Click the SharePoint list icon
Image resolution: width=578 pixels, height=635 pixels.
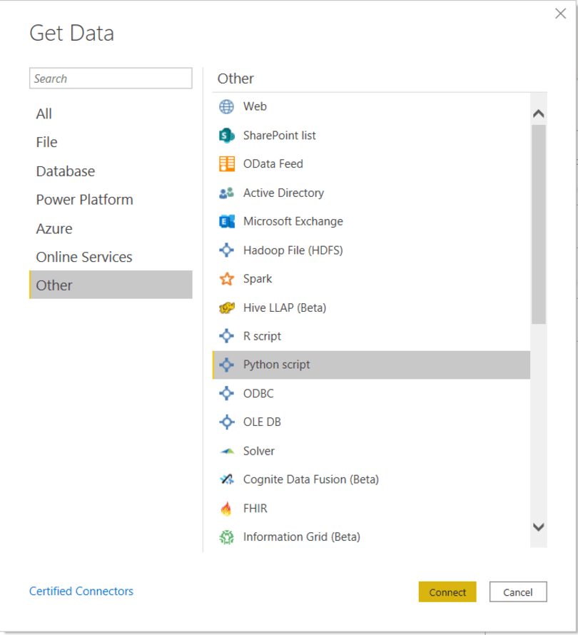pyautogui.click(x=226, y=136)
